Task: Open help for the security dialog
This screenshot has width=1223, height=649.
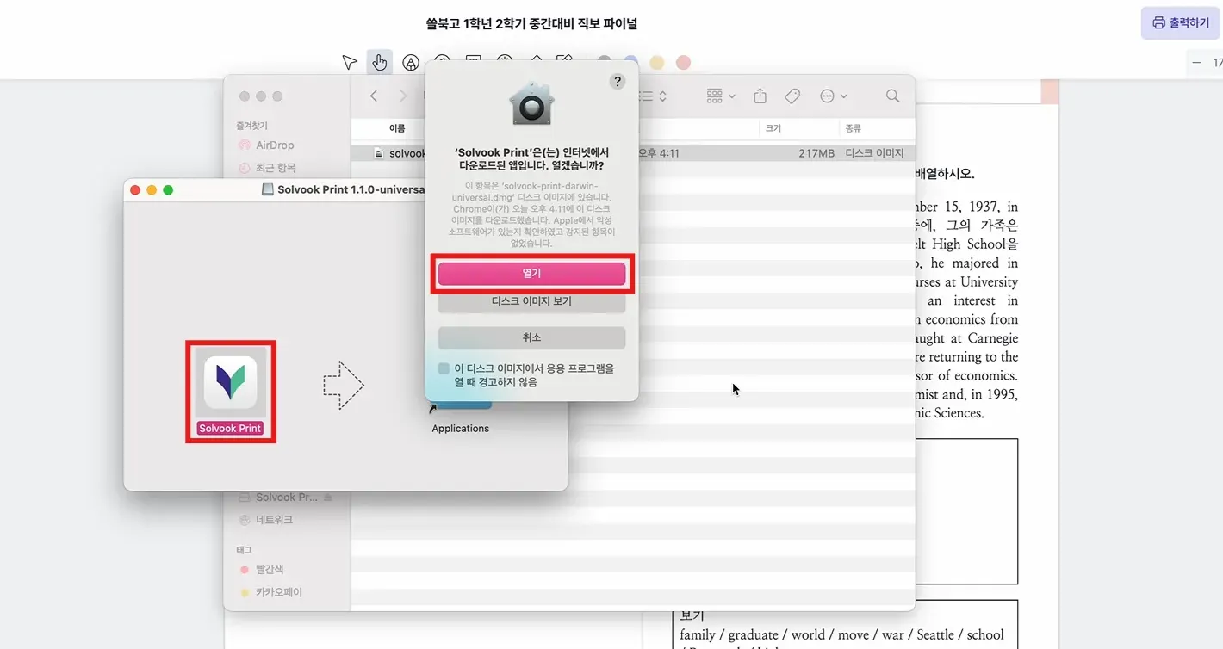Action: click(617, 82)
